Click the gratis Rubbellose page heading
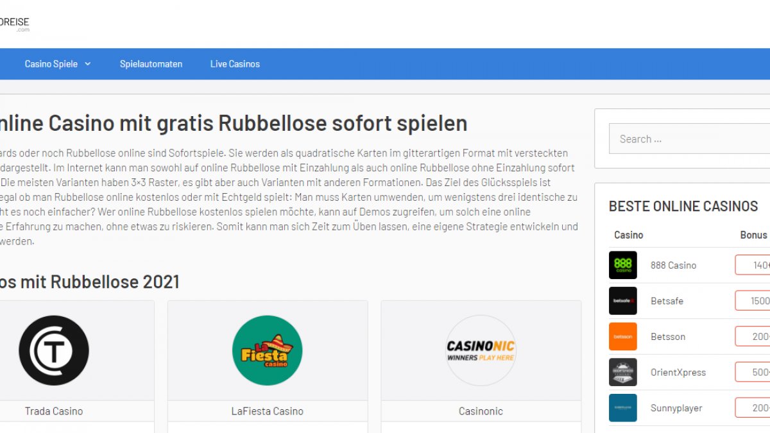The height and width of the screenshot is (433, 770). pyautogui.click(x=234, y=123)
